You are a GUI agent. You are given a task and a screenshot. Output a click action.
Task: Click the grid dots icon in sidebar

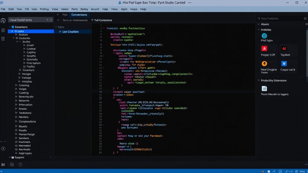pos(3,39)
